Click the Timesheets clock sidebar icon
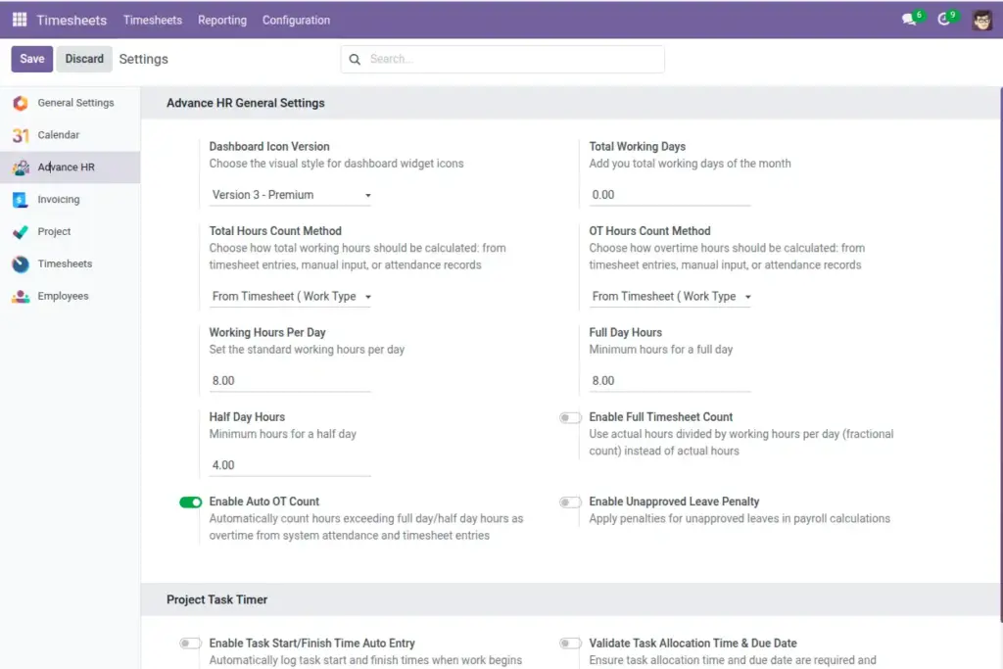The height and width of the screenshot is (669, 1003). click(21, 264)
